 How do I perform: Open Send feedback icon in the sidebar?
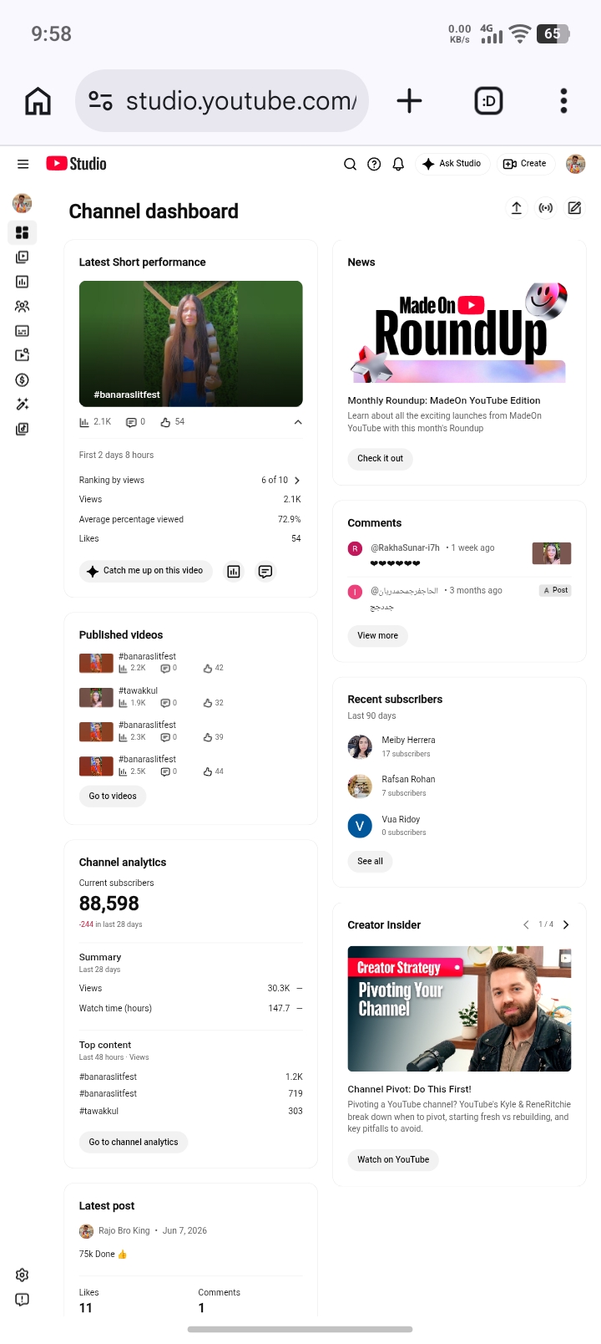coord(23,1300)
